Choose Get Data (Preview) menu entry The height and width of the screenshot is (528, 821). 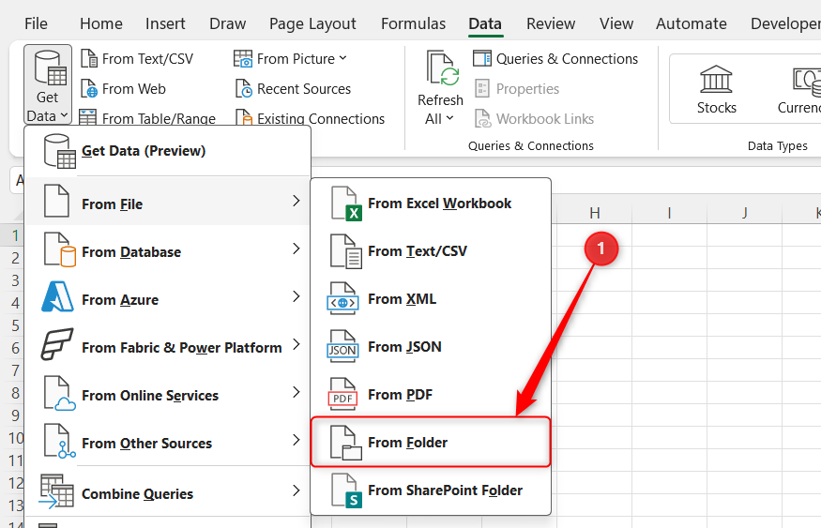(x=168, y=151)
